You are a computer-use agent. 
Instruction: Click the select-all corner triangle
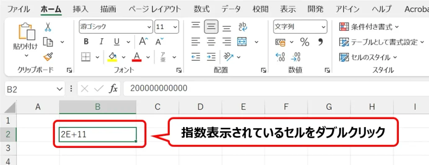(10, 107)
